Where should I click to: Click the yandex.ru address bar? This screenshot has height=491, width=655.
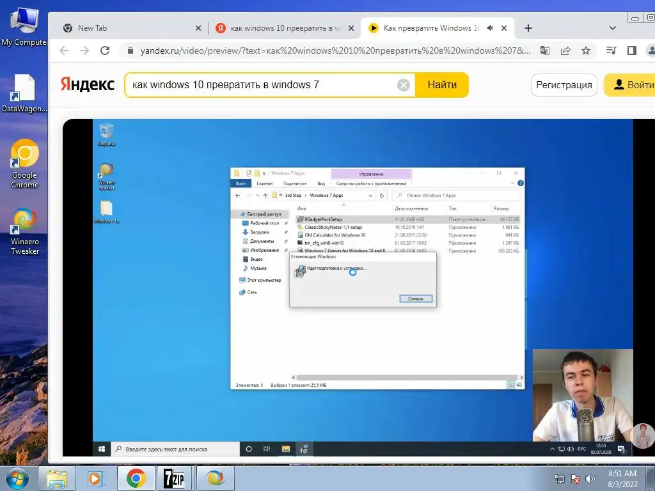pos(335,51)
